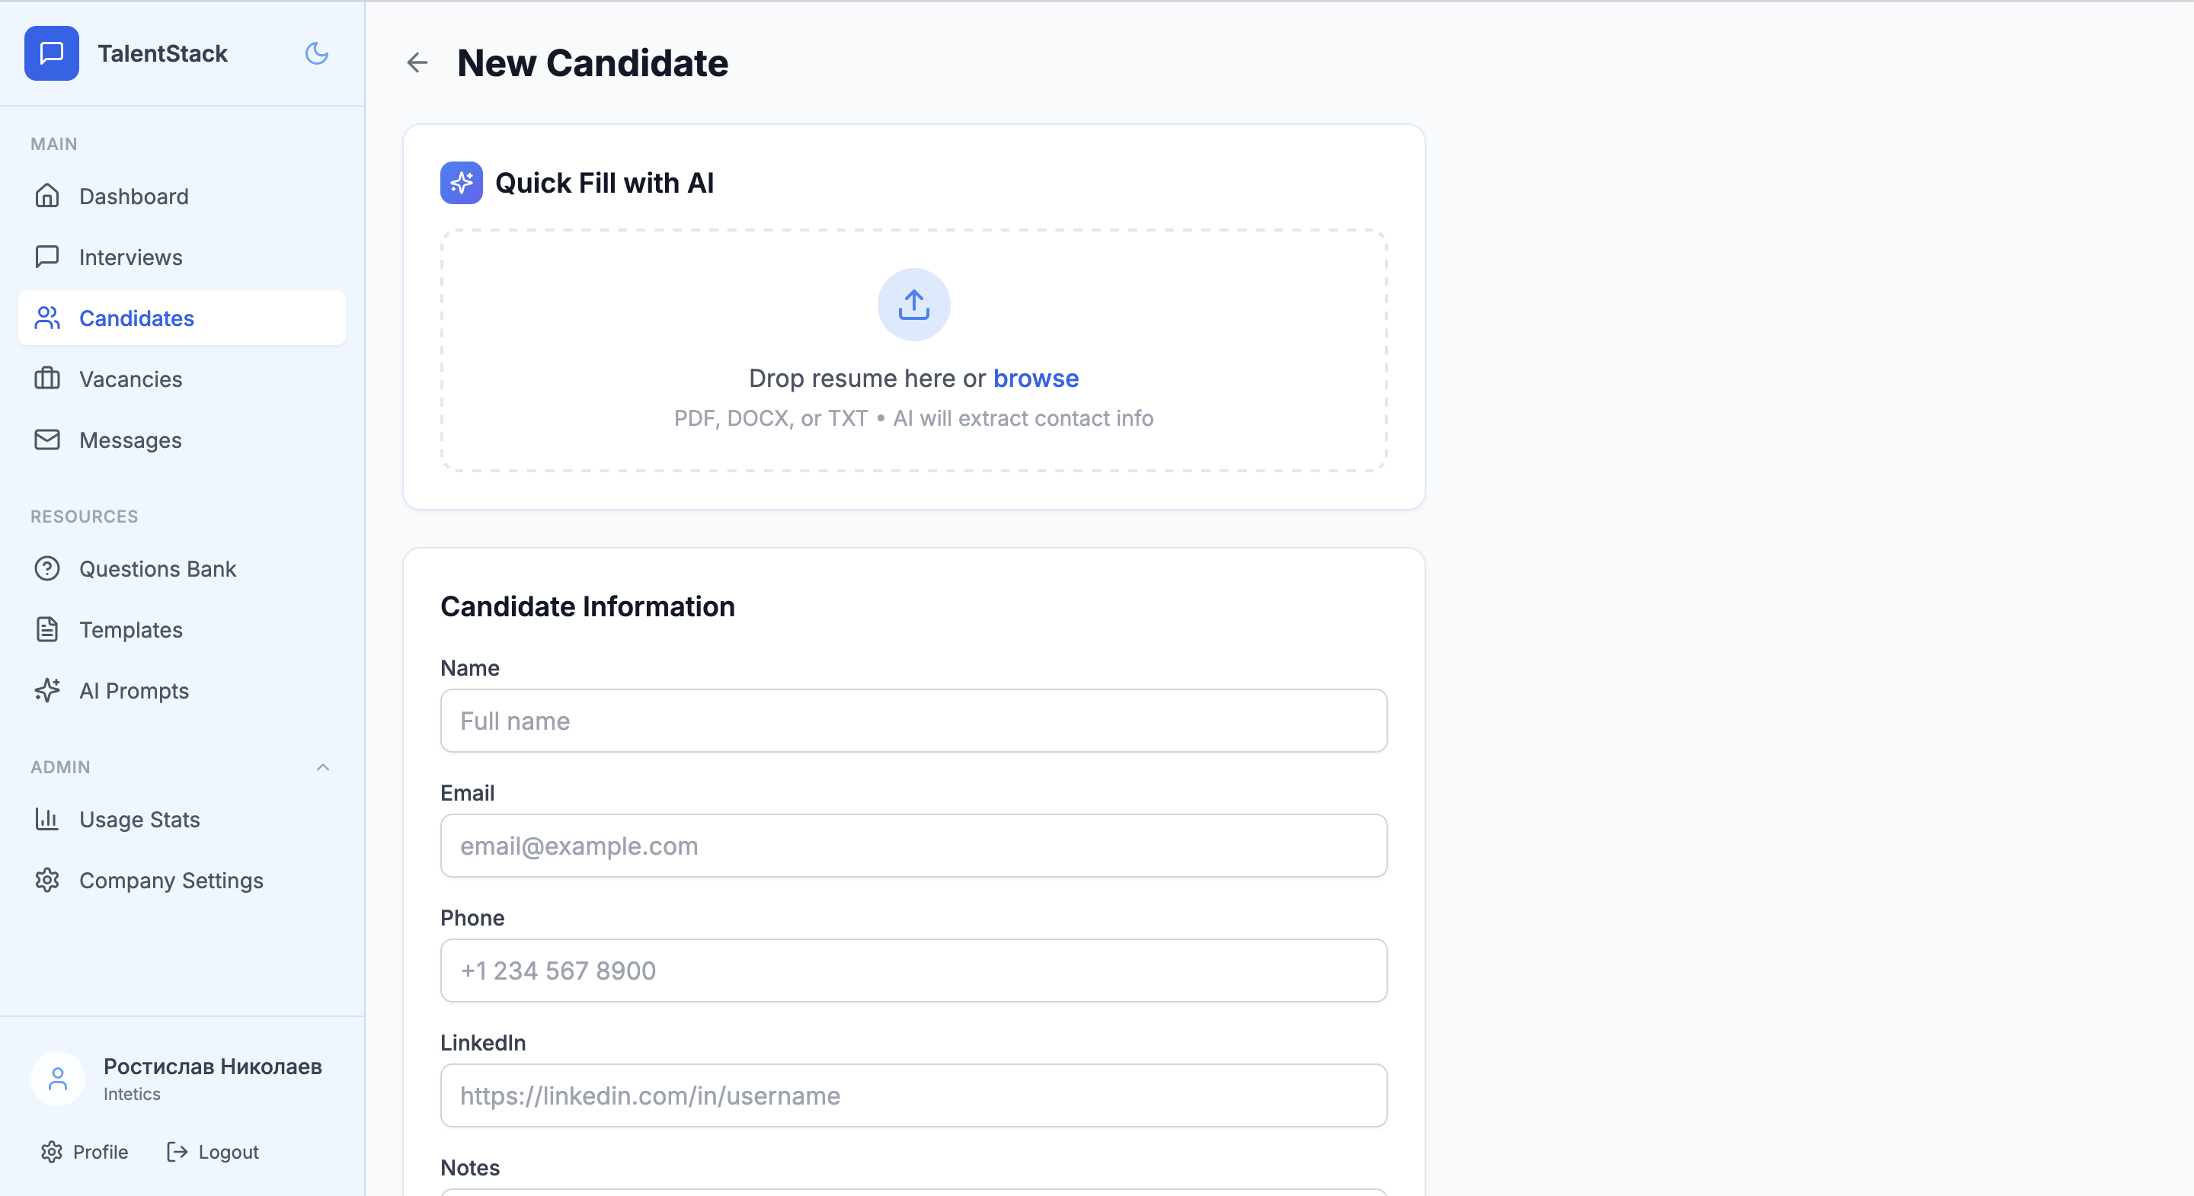Open the Dashboard page
Viewport: 2194px width, 1196px height.
134,197
